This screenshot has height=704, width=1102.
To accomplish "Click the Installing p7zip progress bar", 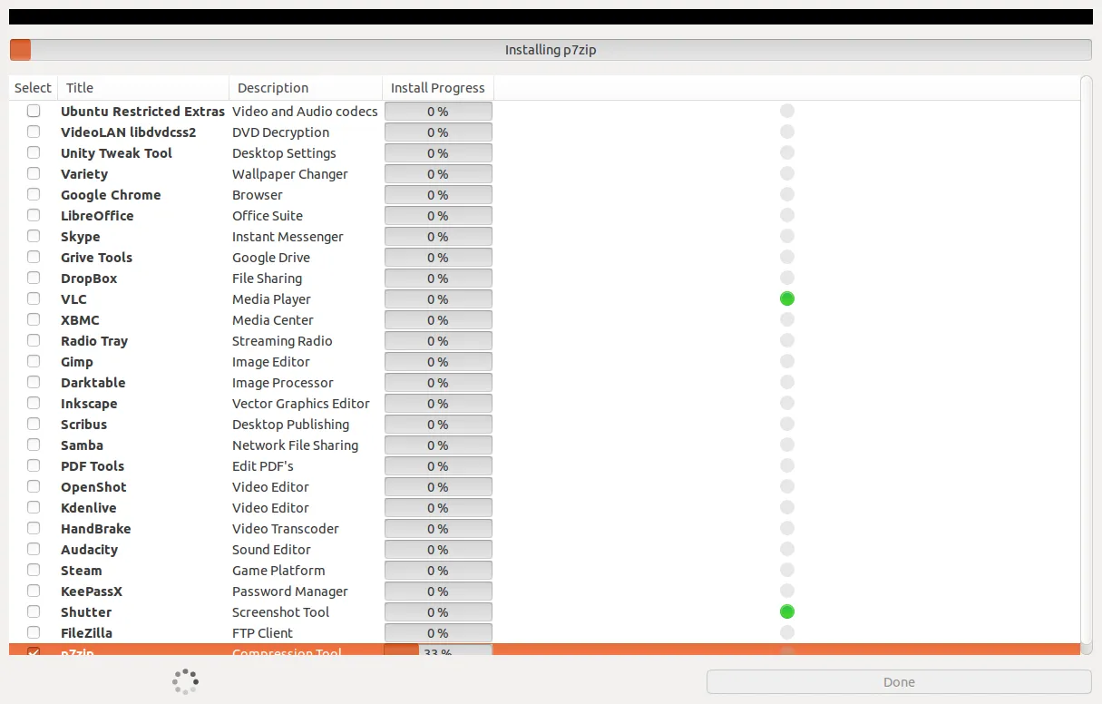I will click(x=551, y=50).
